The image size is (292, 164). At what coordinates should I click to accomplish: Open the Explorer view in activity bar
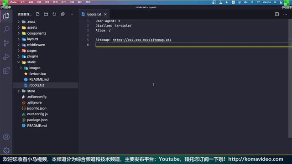(x=6, y=16)
